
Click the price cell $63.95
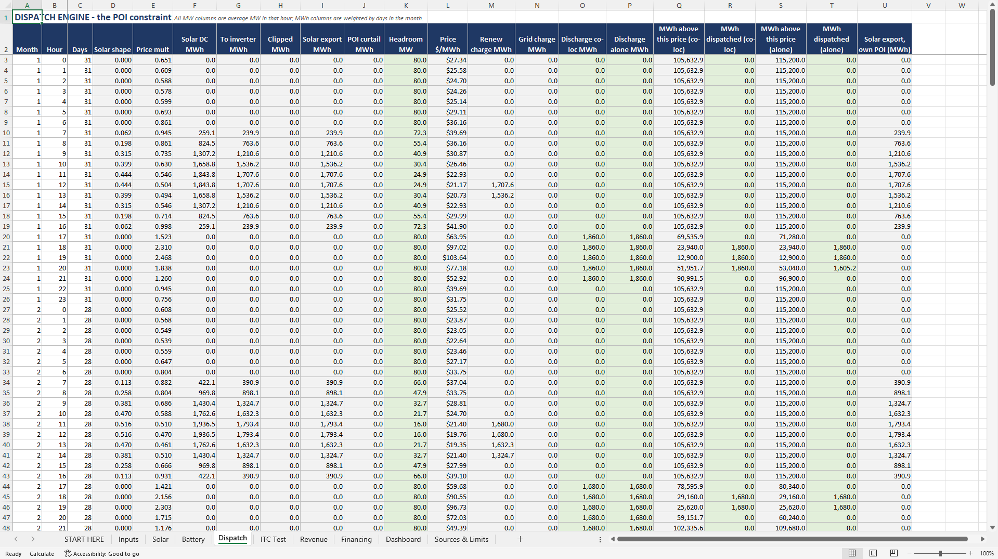[x=448, y=237]
